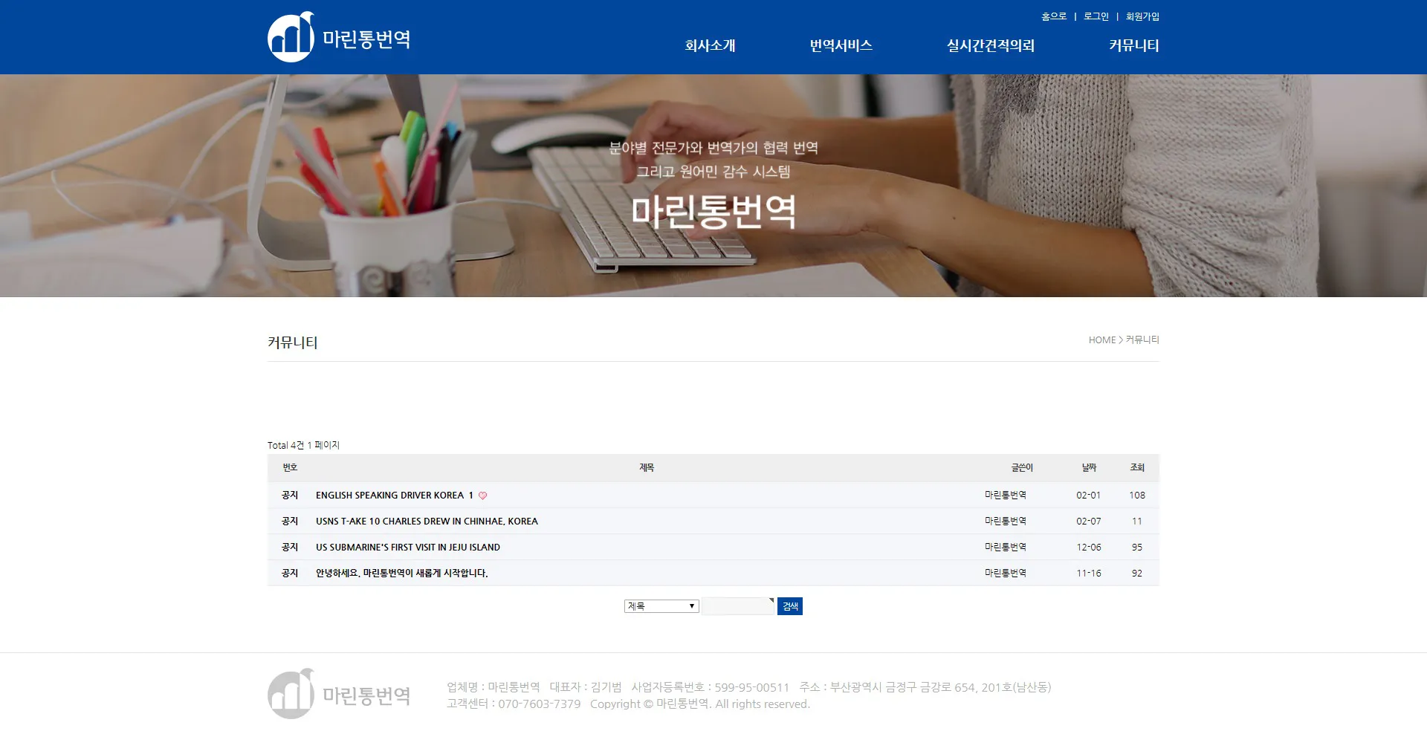This screenshot has height=734, width=1427.
Task: Click the footer 고객센터 phone number text
Action: (x=514, y=704)
